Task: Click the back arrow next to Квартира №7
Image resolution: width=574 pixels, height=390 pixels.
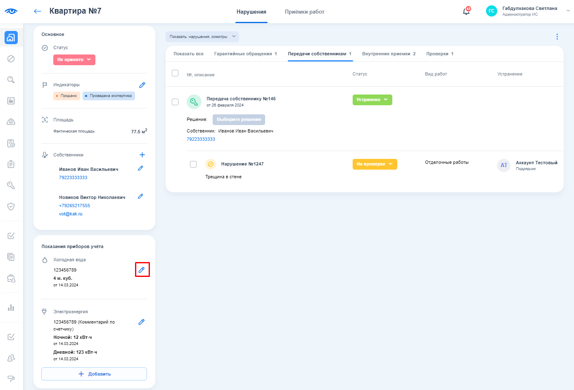Action: (x=38, y=12)
